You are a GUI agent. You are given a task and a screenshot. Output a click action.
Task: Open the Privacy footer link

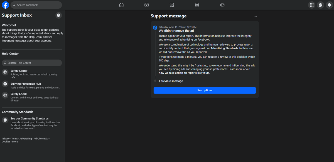pyautogui.click(x=6, y=139)
